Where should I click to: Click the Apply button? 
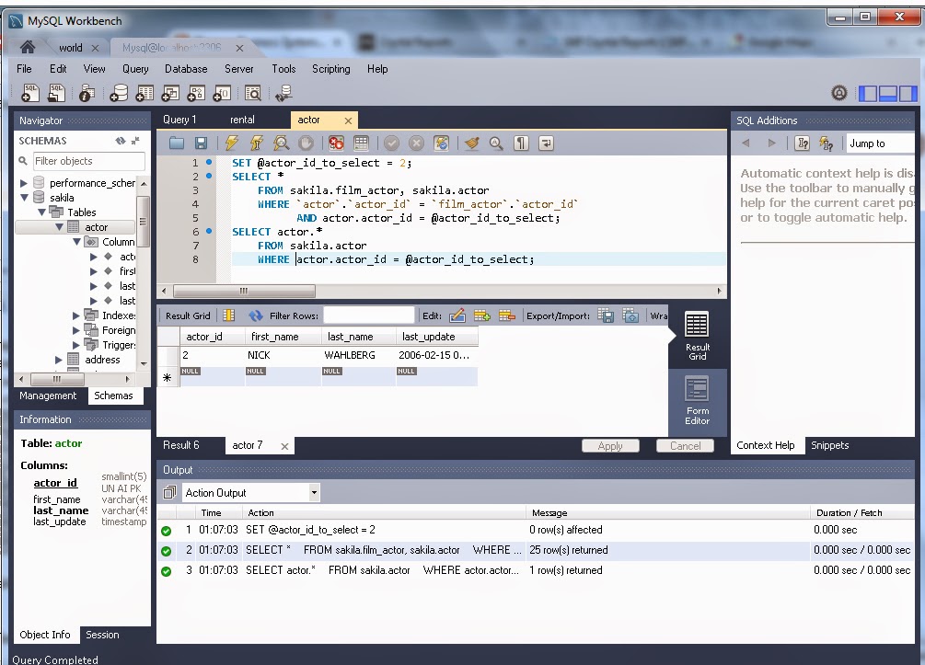click(x=610, y=446)
